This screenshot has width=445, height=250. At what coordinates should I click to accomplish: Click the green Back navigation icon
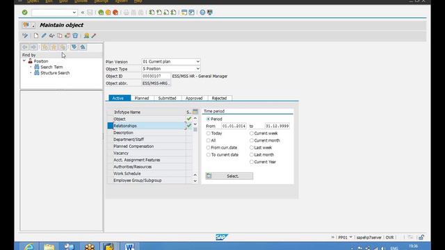coord(101,12)
